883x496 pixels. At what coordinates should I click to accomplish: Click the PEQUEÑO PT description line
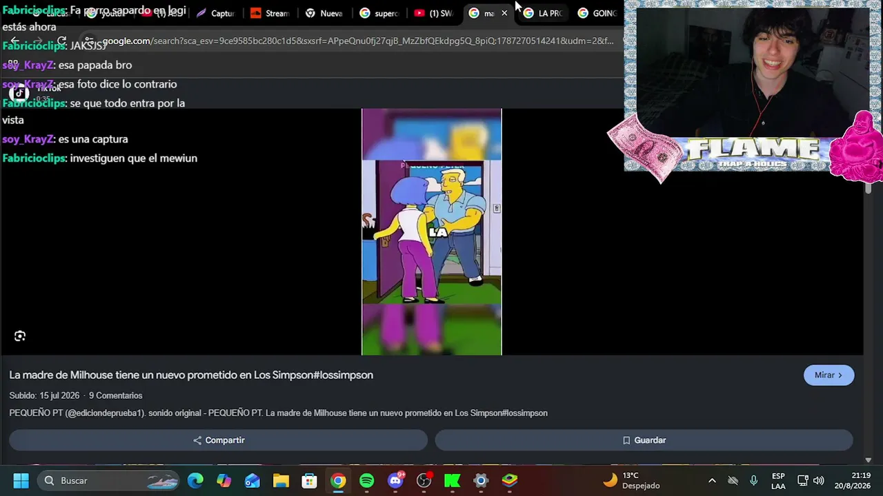[x=278, y=413]
